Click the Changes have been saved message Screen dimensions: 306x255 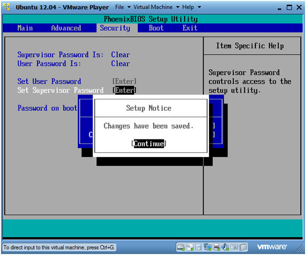pos(149,126)
